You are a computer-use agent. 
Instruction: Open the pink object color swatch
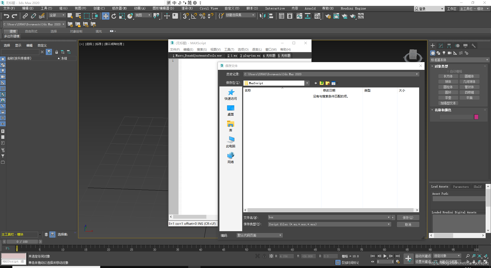[x=476, y=117]
